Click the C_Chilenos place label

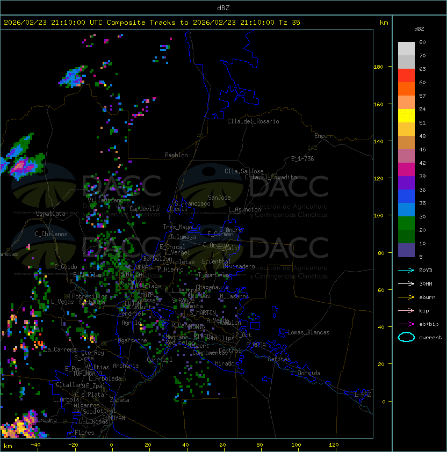pyautogui.click(x=51, y=234)
